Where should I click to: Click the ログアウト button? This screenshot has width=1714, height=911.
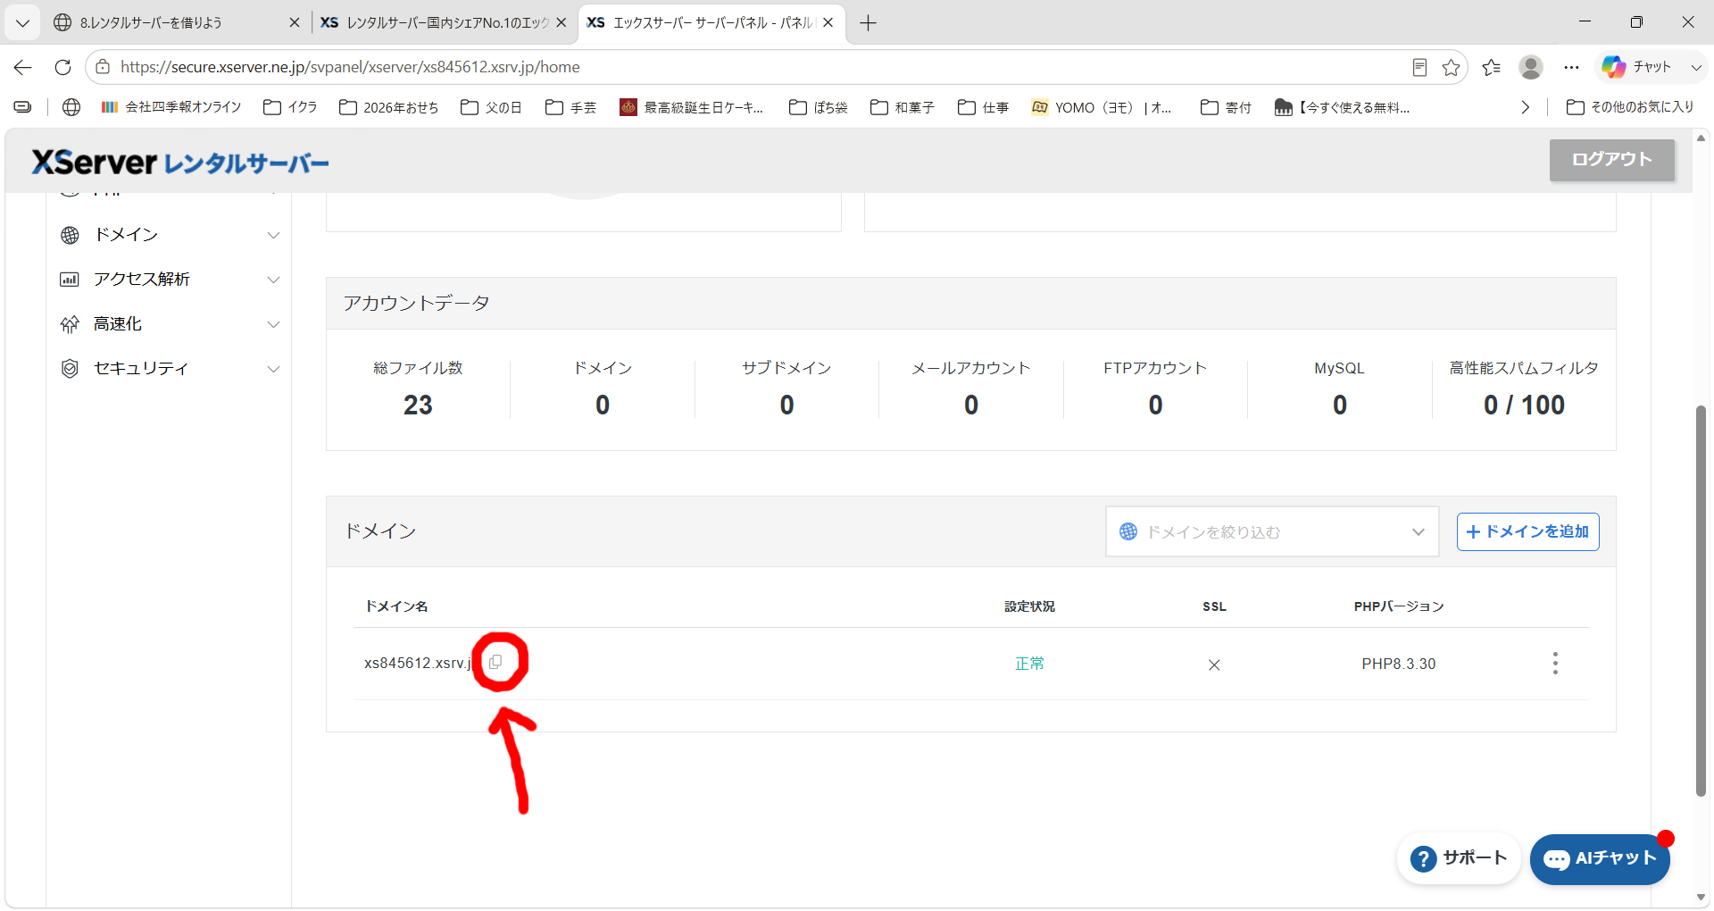pyautogui.click(x=1611, y=160)
